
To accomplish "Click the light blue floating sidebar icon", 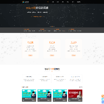I will click(x=103, y=99).
